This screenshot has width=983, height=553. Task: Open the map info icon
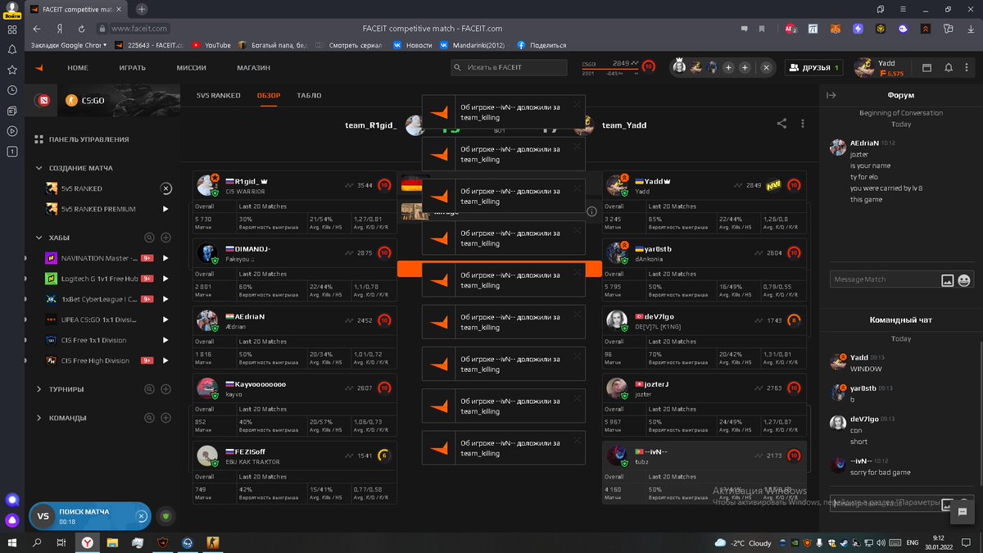pyautogui.click(x=592, y=211)
